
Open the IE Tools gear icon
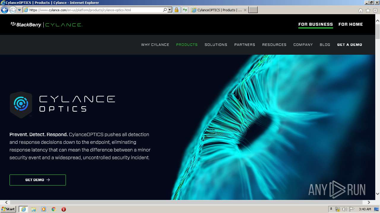tap(375, 10)
